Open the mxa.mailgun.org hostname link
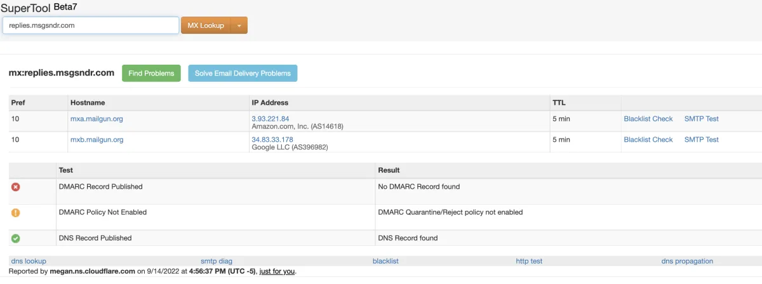This screenshot has width=762, height=284. [x=97, y=119]
